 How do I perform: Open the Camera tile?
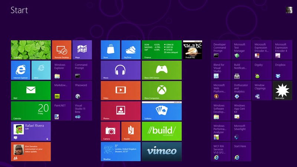pos(110,131)
